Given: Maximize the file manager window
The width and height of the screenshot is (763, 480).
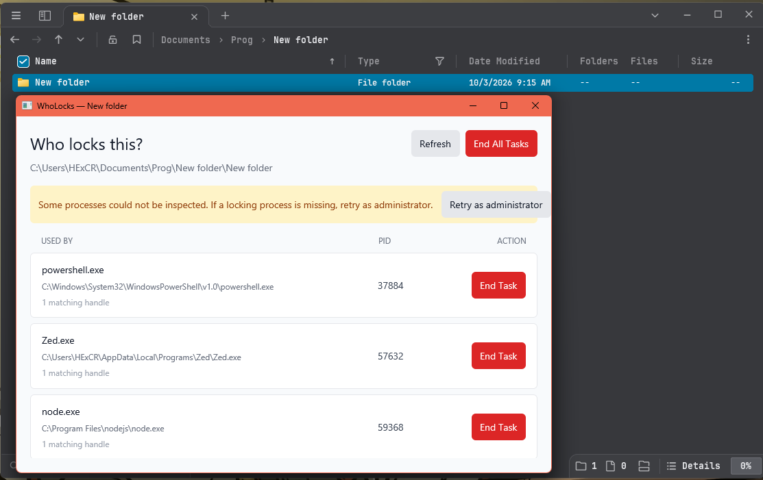Looking at the screenshot, I should tap(718, 14).
